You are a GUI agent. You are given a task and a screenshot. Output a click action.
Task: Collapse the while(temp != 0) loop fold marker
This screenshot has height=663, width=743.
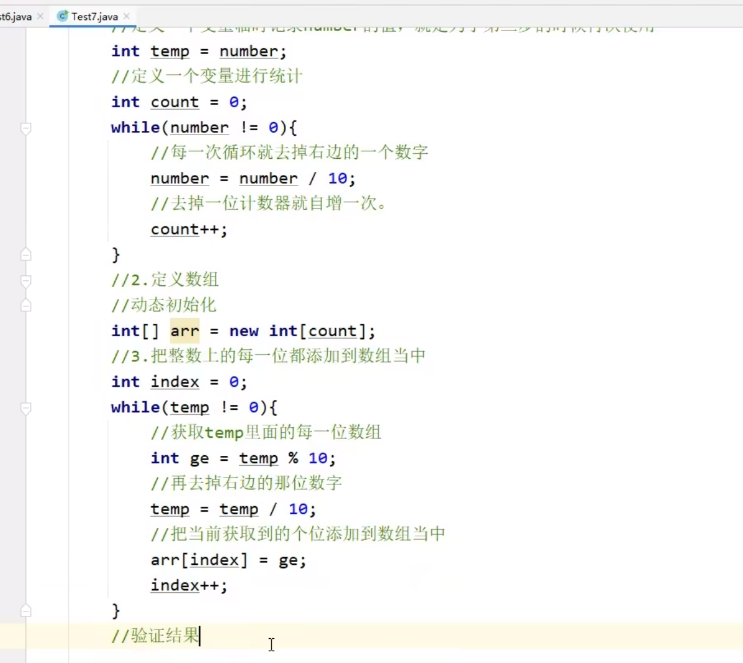pos(26,407)
